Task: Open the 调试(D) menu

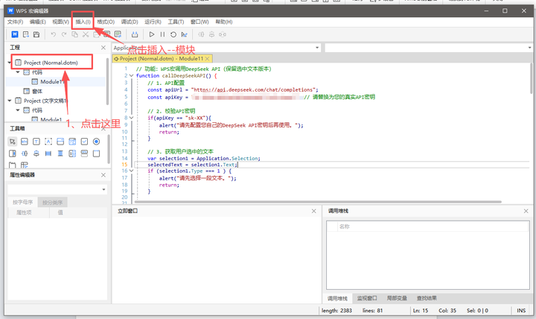Action: coord(130,22)
